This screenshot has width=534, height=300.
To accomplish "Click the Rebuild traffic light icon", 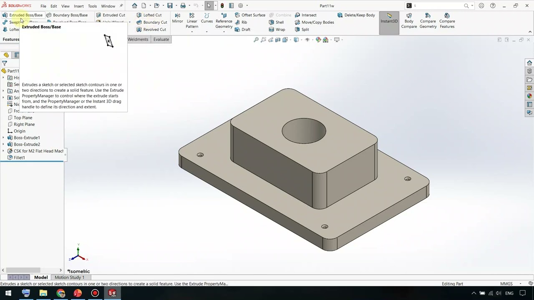I will pos(222,6).
